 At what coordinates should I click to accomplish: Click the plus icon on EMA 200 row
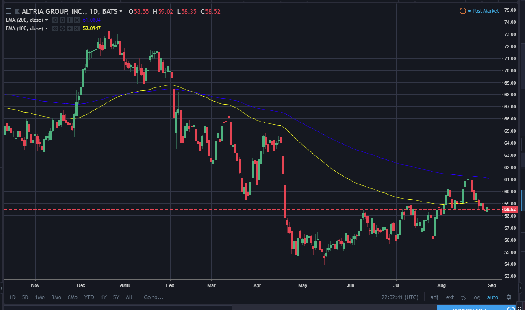pos(70,20)
